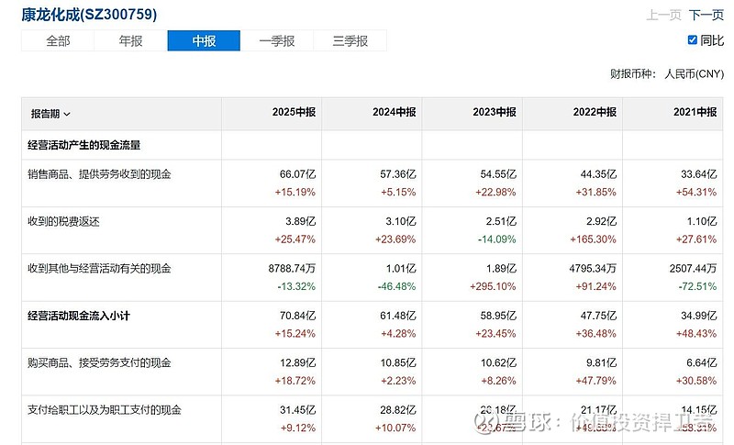This screenshot has height=445, width=734.
Task: Click the 9.81亿 value
Action: coord(601,362)
